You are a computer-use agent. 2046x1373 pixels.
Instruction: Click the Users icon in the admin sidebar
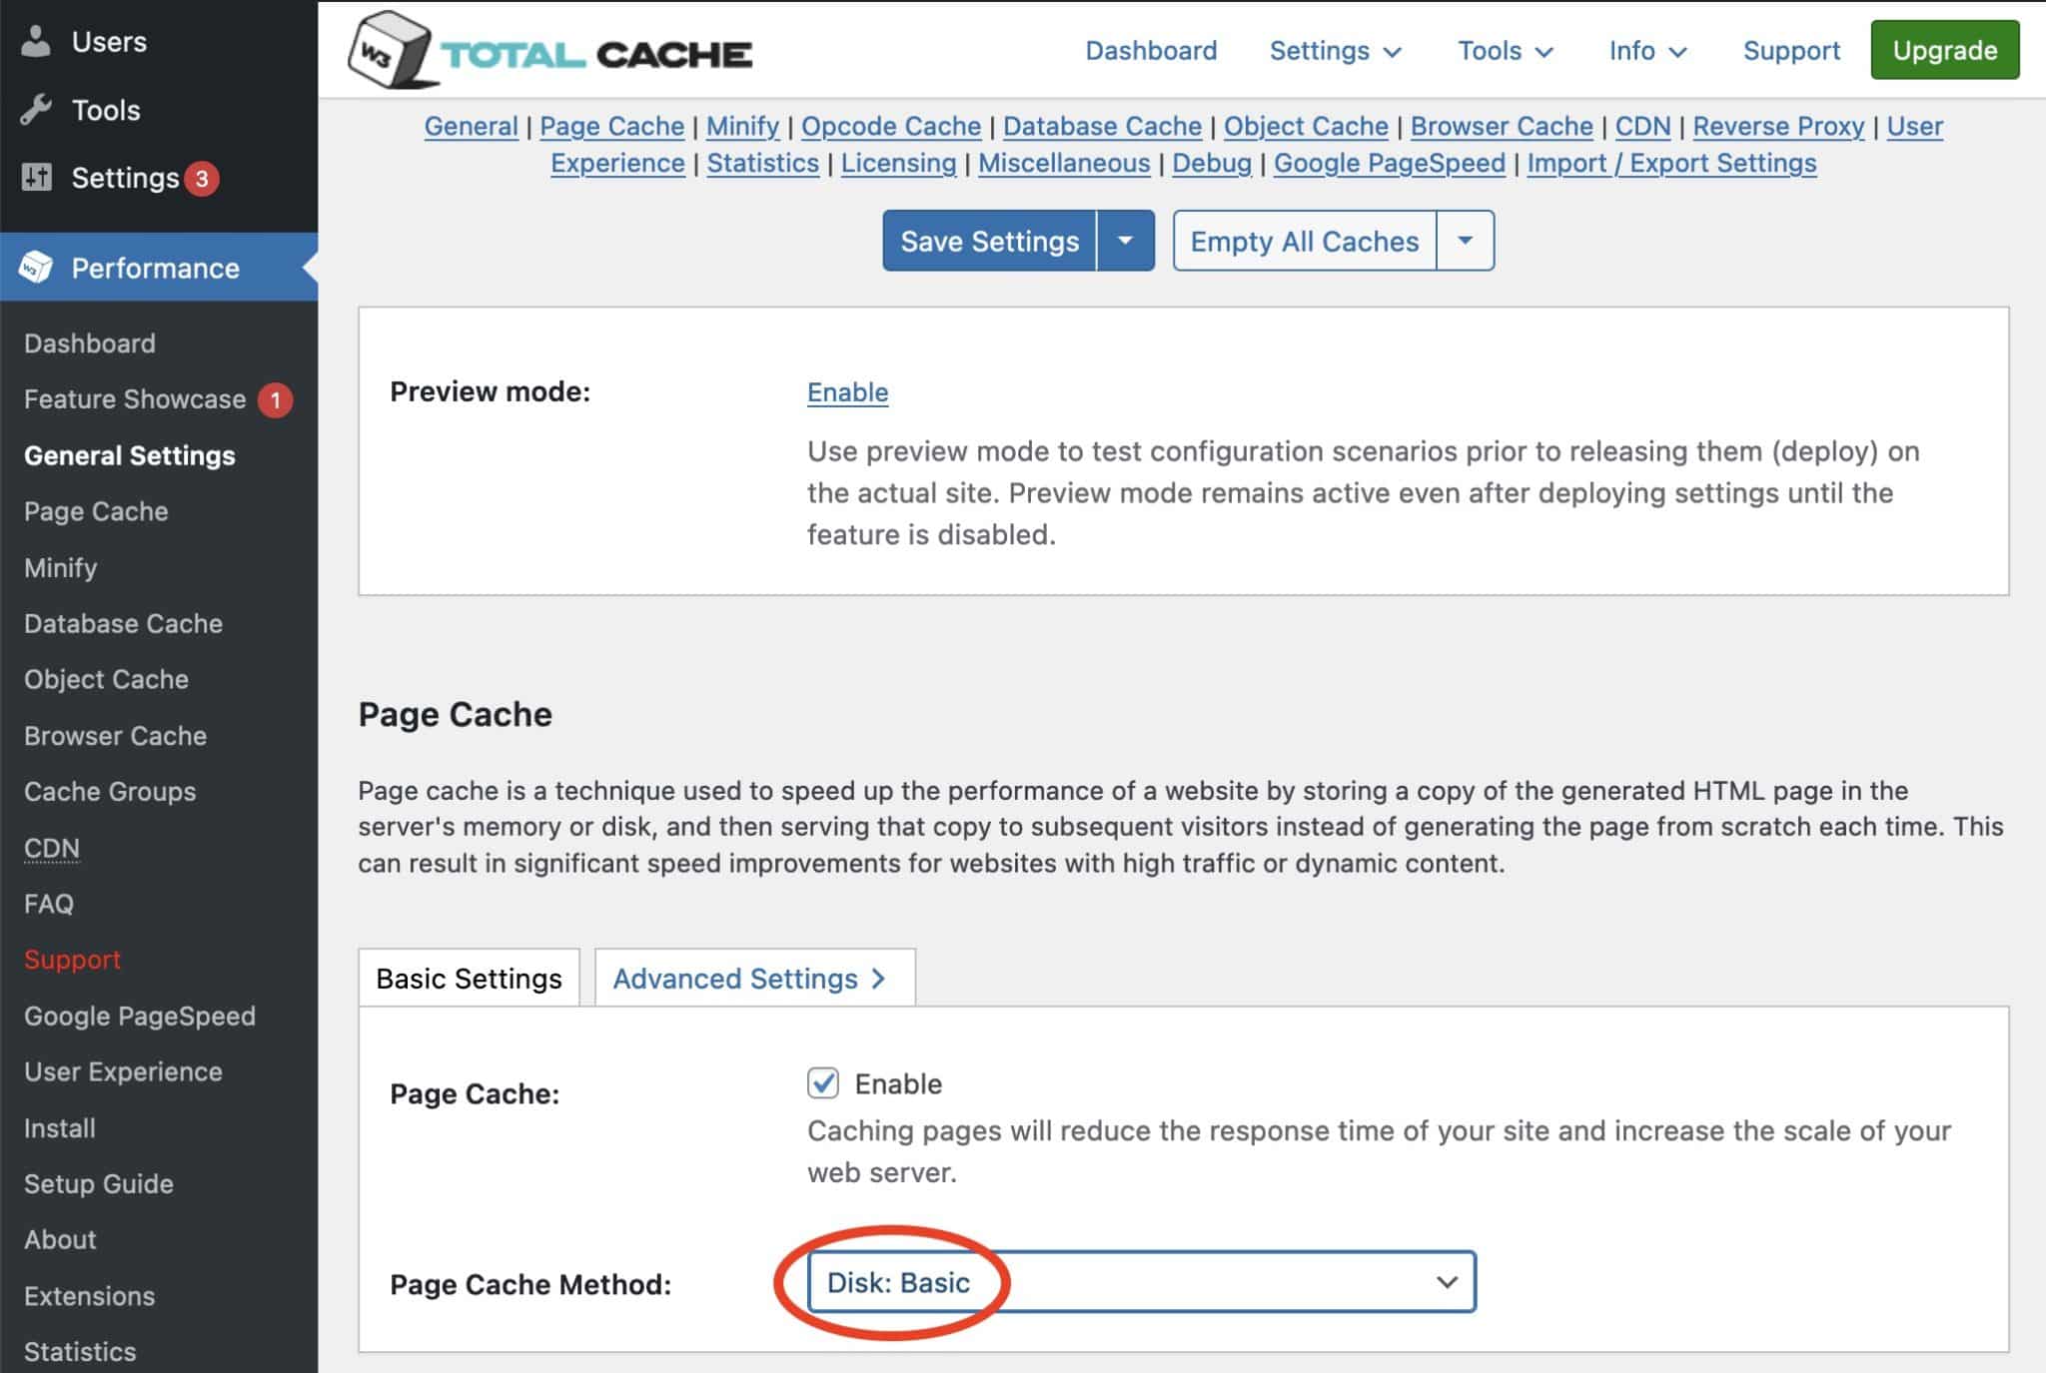[36, 42]
